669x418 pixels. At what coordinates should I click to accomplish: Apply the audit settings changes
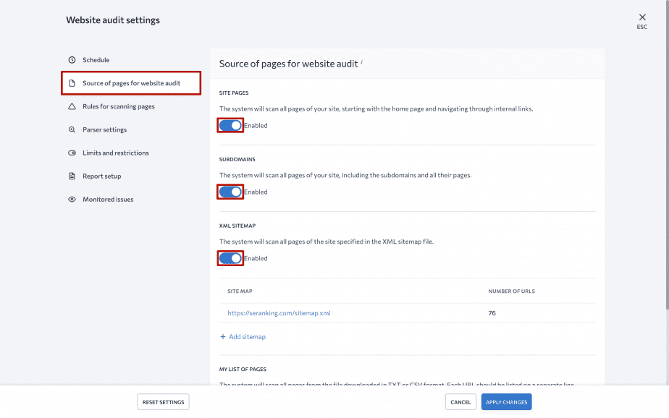506,401
